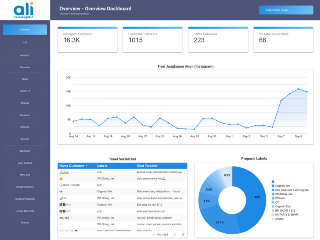The width and height of the screenshot is (320, 240).
Task: Open the Instagram page in sidebar
Action: pos(25,55)
